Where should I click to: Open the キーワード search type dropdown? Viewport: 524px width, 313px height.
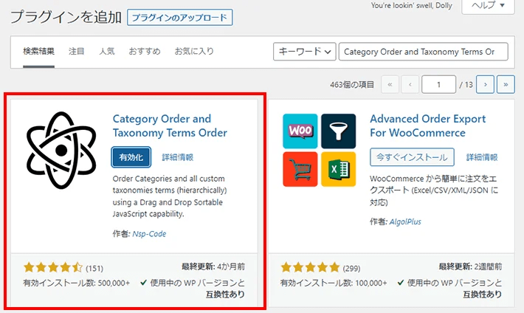point(305,52)
